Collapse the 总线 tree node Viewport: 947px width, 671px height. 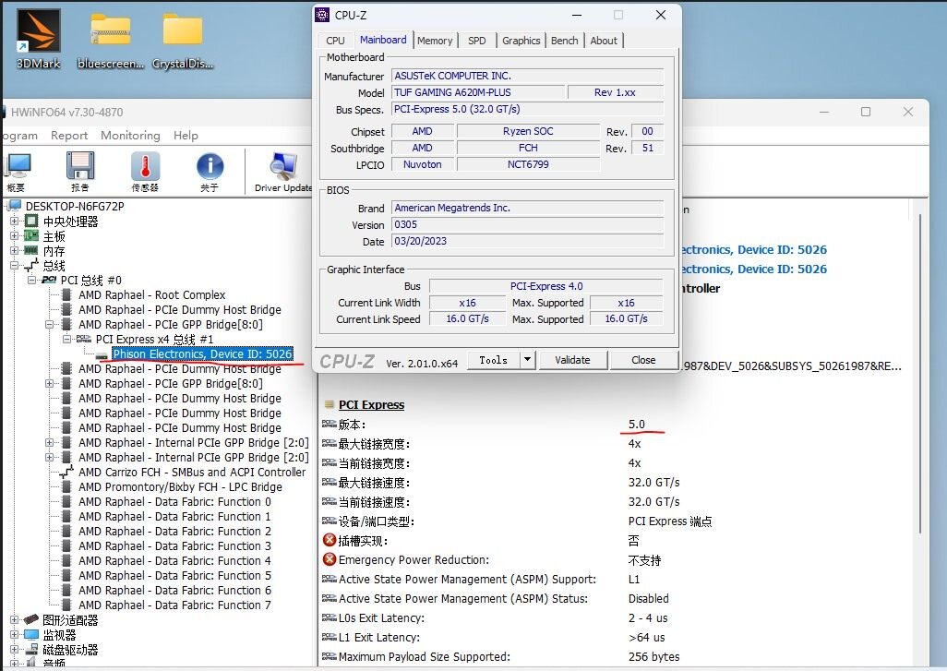pyautogui.click(x=15, y=265)
